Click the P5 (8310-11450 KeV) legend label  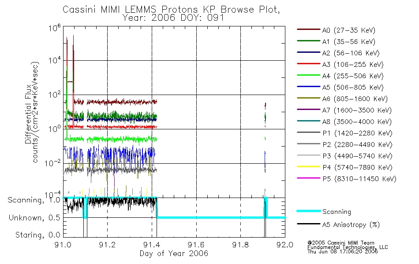click(x=359, y=179)
